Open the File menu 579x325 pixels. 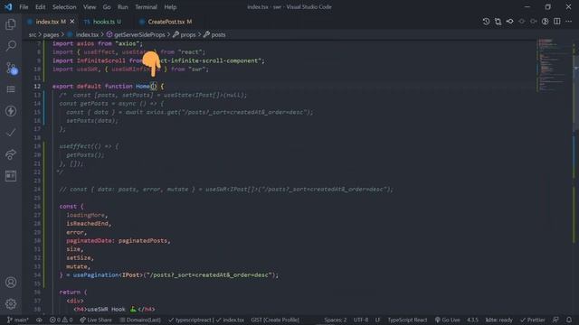pos(24,7)
